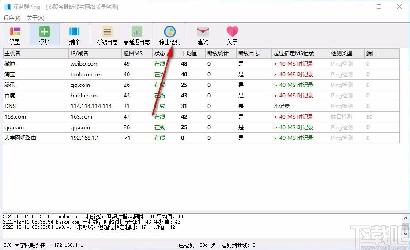Click the 端口 column header
Viewport: 410px width, 250px height.
(382, 53)
